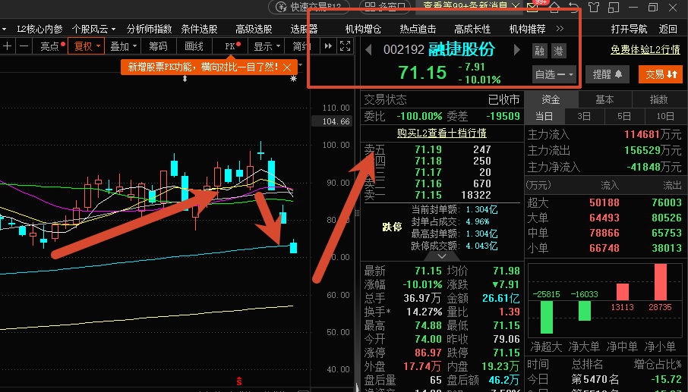Open the 叠加 overlay dropdown

tap(123, 46)
